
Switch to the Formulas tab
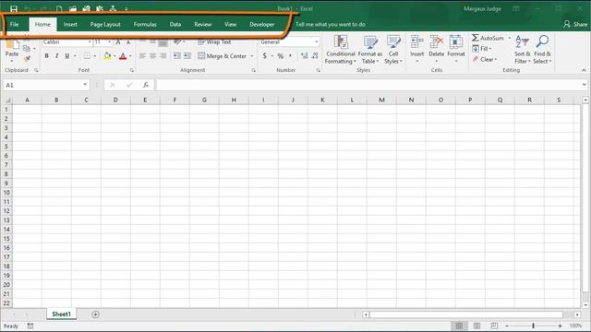click(145, 25)
